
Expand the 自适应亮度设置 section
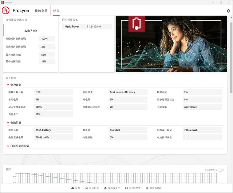click(8, 146)
